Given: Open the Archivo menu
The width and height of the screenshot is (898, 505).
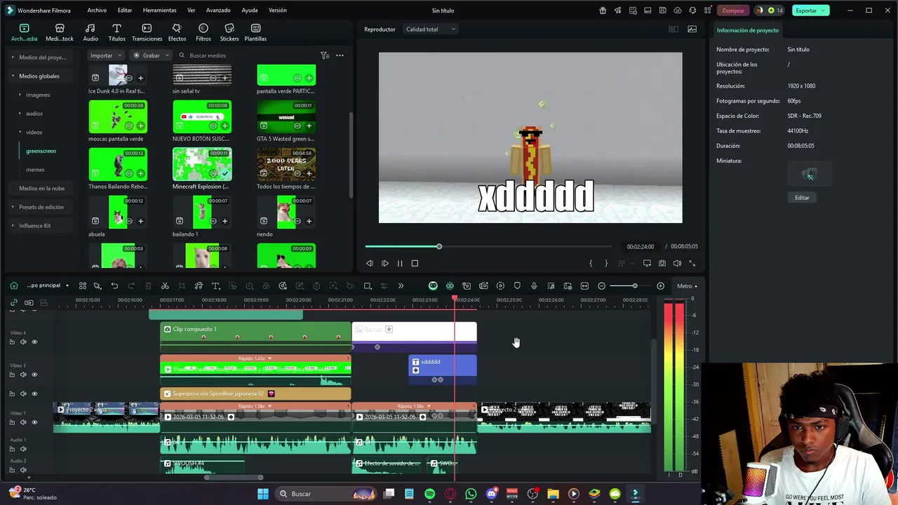Looking at the screenshot, I should 97,11.
